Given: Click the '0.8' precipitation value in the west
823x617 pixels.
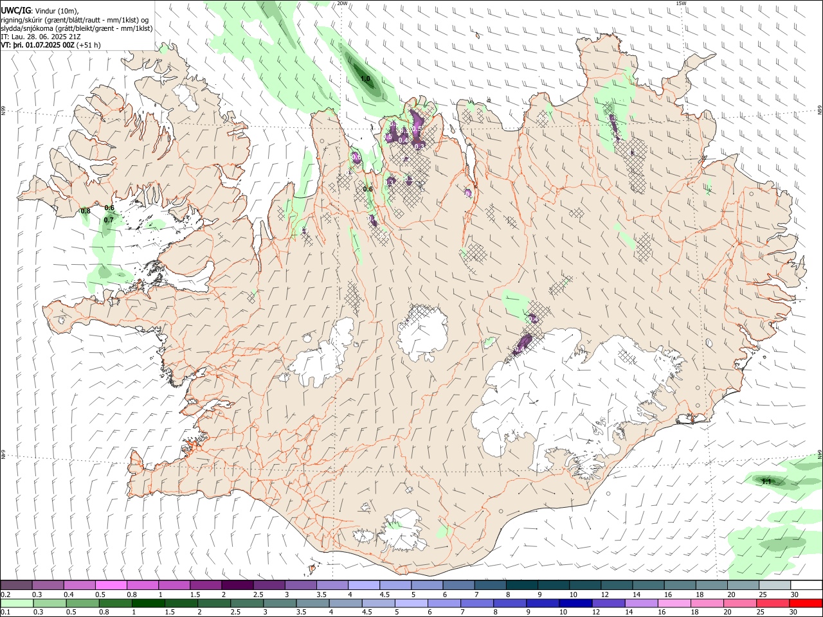Looking at the screenshot, I should 86,211.
